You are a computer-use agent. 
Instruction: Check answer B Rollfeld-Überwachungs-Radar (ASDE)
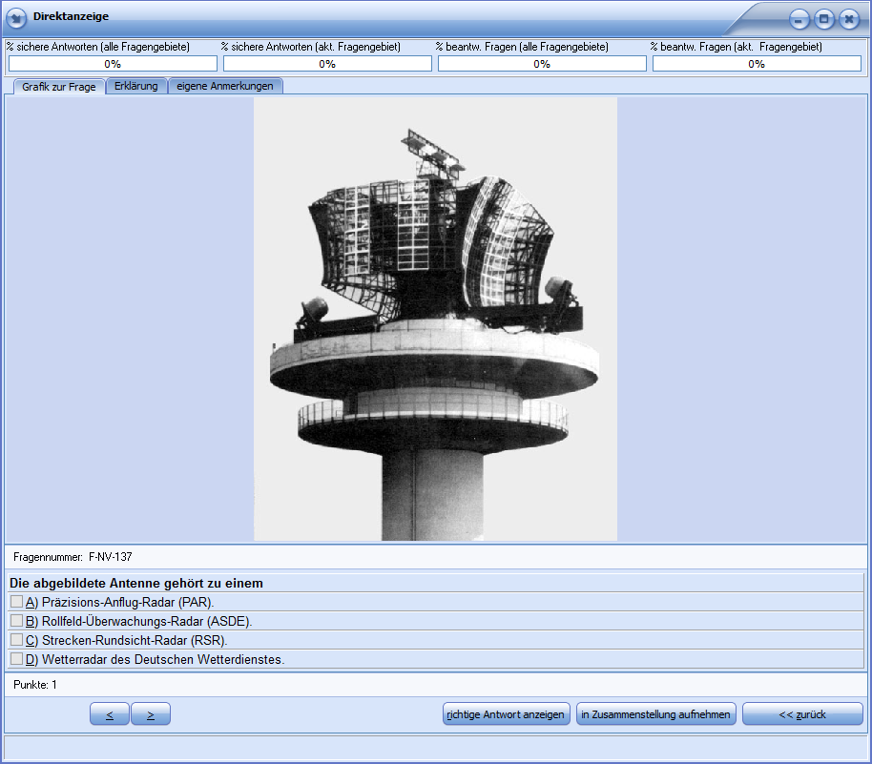coord(16,621)
